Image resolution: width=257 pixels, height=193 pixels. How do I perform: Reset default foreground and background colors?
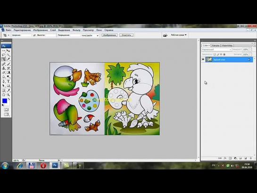(3, 105)
